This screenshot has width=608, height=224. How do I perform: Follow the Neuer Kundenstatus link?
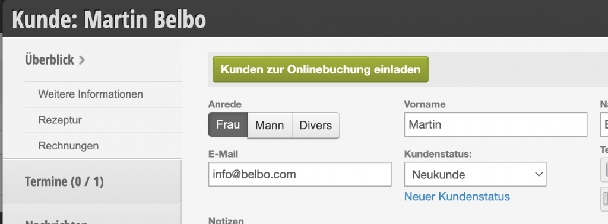pyautogui.click(x=457, y=197)
